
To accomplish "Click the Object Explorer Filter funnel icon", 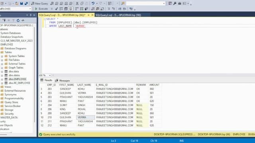I will (x=13, y=20).
